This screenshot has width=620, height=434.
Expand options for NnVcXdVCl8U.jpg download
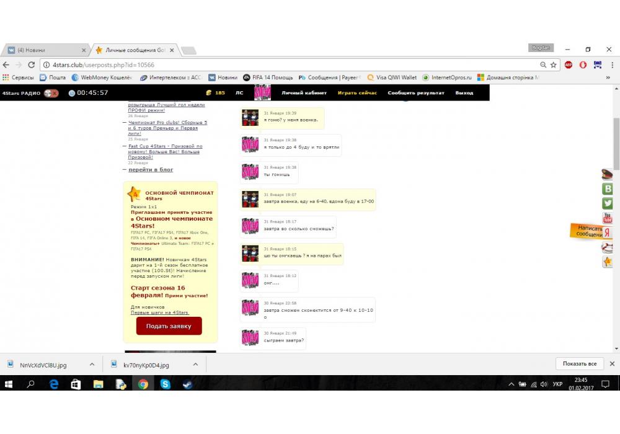(92, 365)
